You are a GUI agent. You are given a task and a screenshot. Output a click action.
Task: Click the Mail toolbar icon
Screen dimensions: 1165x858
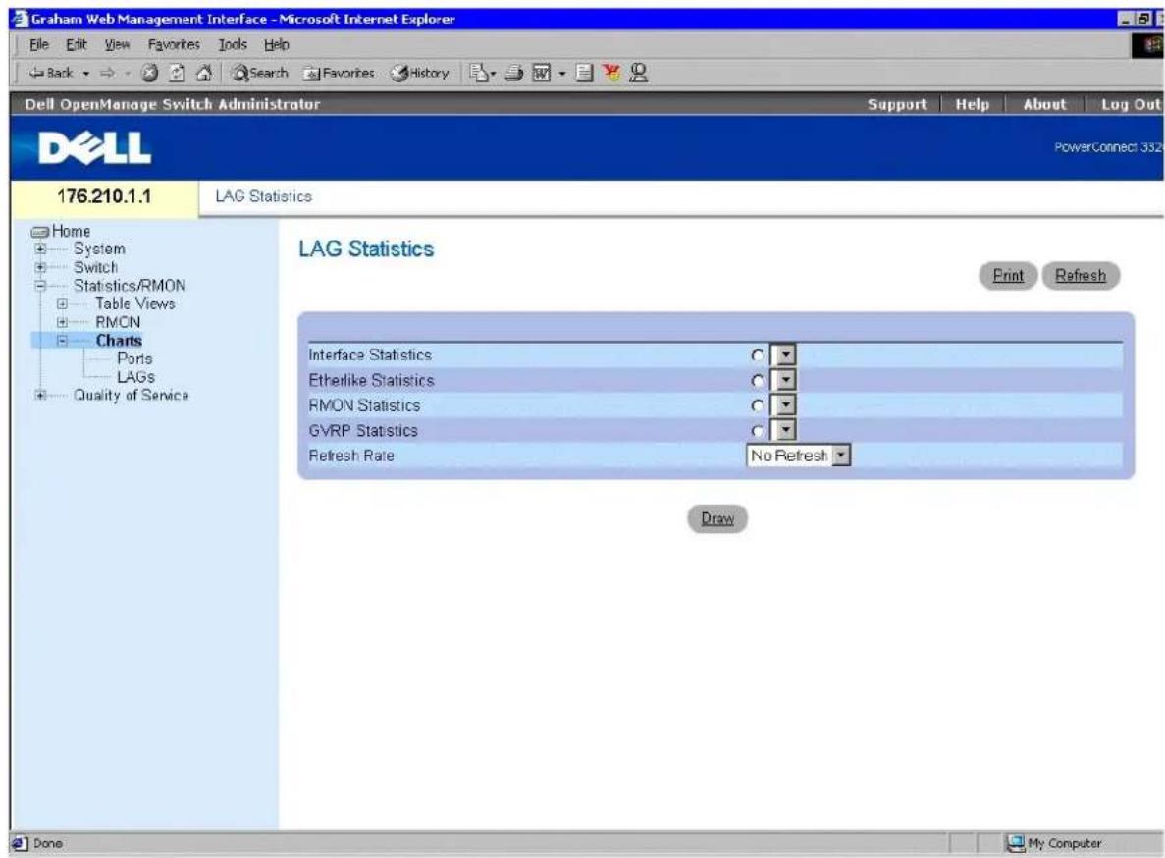click(x=480, y=73)
